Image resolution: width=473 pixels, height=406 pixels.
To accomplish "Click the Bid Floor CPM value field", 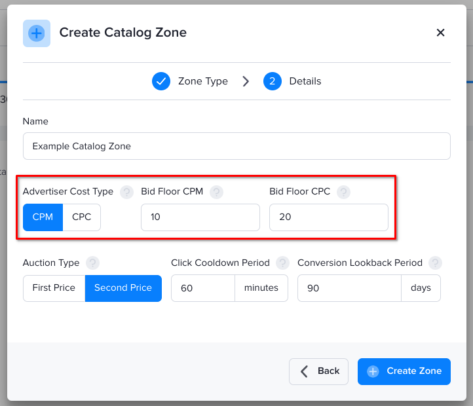I will click(x=200, y=217).
